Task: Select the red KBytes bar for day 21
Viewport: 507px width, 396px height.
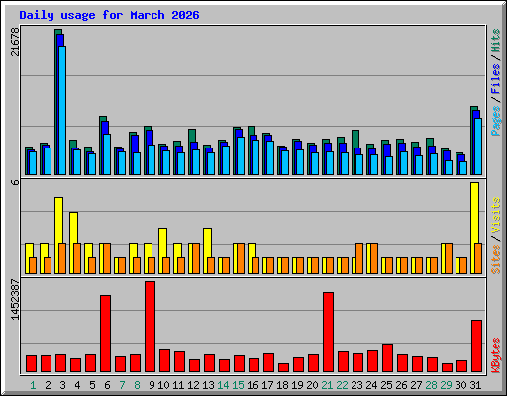Action: click(328, 332)
